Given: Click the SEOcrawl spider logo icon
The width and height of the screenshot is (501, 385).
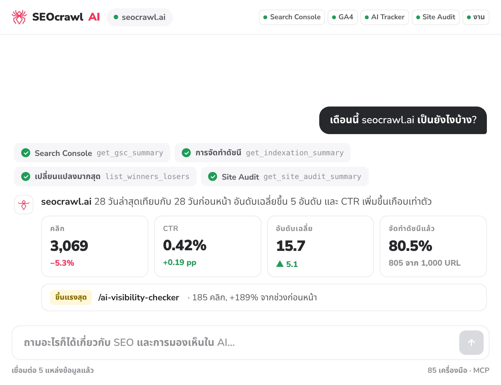Looking at the screenshot, I should (x=19, y=17).
